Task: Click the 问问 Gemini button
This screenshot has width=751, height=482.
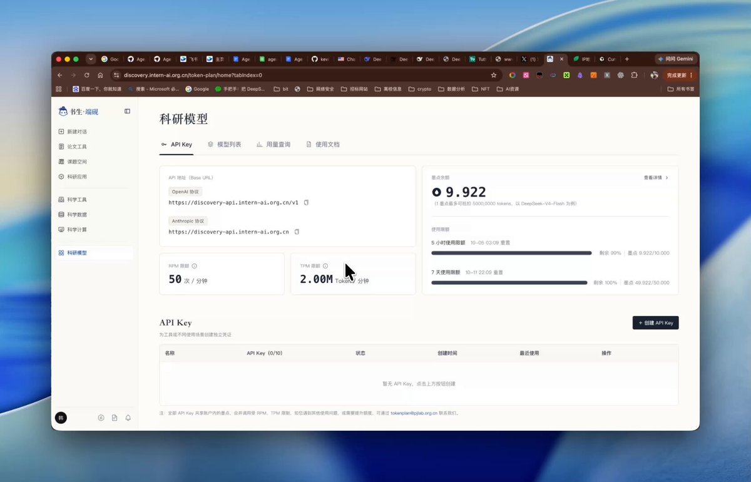Action: (x=676, y=59)
